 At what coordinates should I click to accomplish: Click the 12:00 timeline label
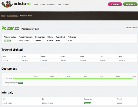[x=85, y=76]
